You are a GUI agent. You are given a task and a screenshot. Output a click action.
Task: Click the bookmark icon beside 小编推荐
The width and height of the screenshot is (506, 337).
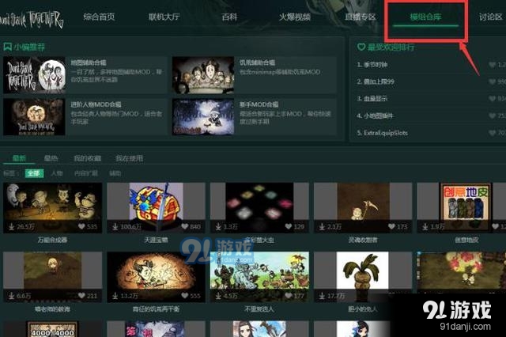point(7,47)
